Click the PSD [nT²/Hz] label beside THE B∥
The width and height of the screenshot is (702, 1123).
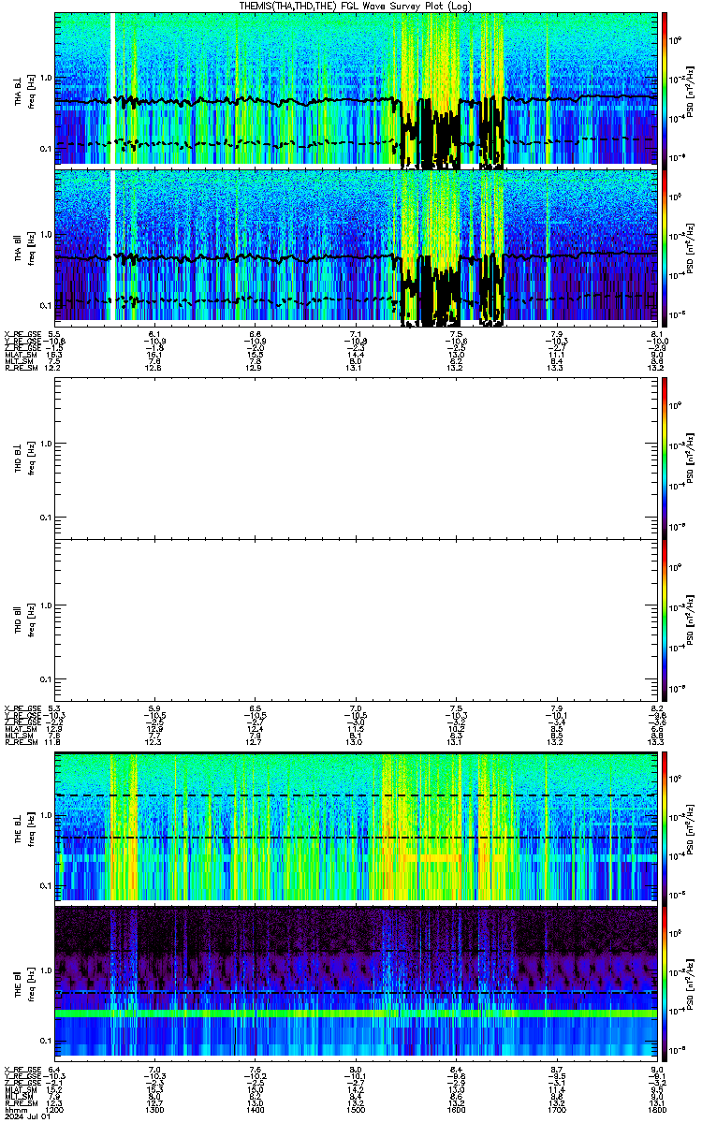[x=689, y=983]
